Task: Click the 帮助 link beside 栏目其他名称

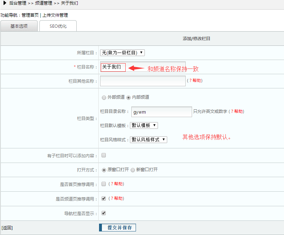Action: tap(197, 81)
